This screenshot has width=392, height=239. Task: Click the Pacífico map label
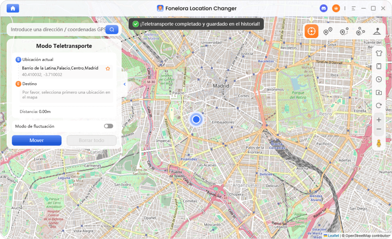pyautogui.click(x=323, y=144)
